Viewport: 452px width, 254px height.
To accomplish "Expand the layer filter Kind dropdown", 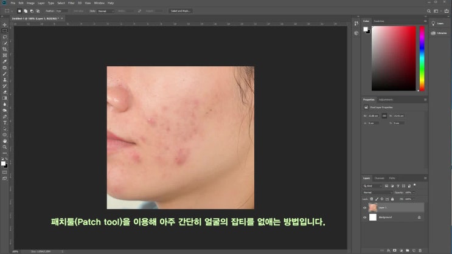I will tap(372, 185).
